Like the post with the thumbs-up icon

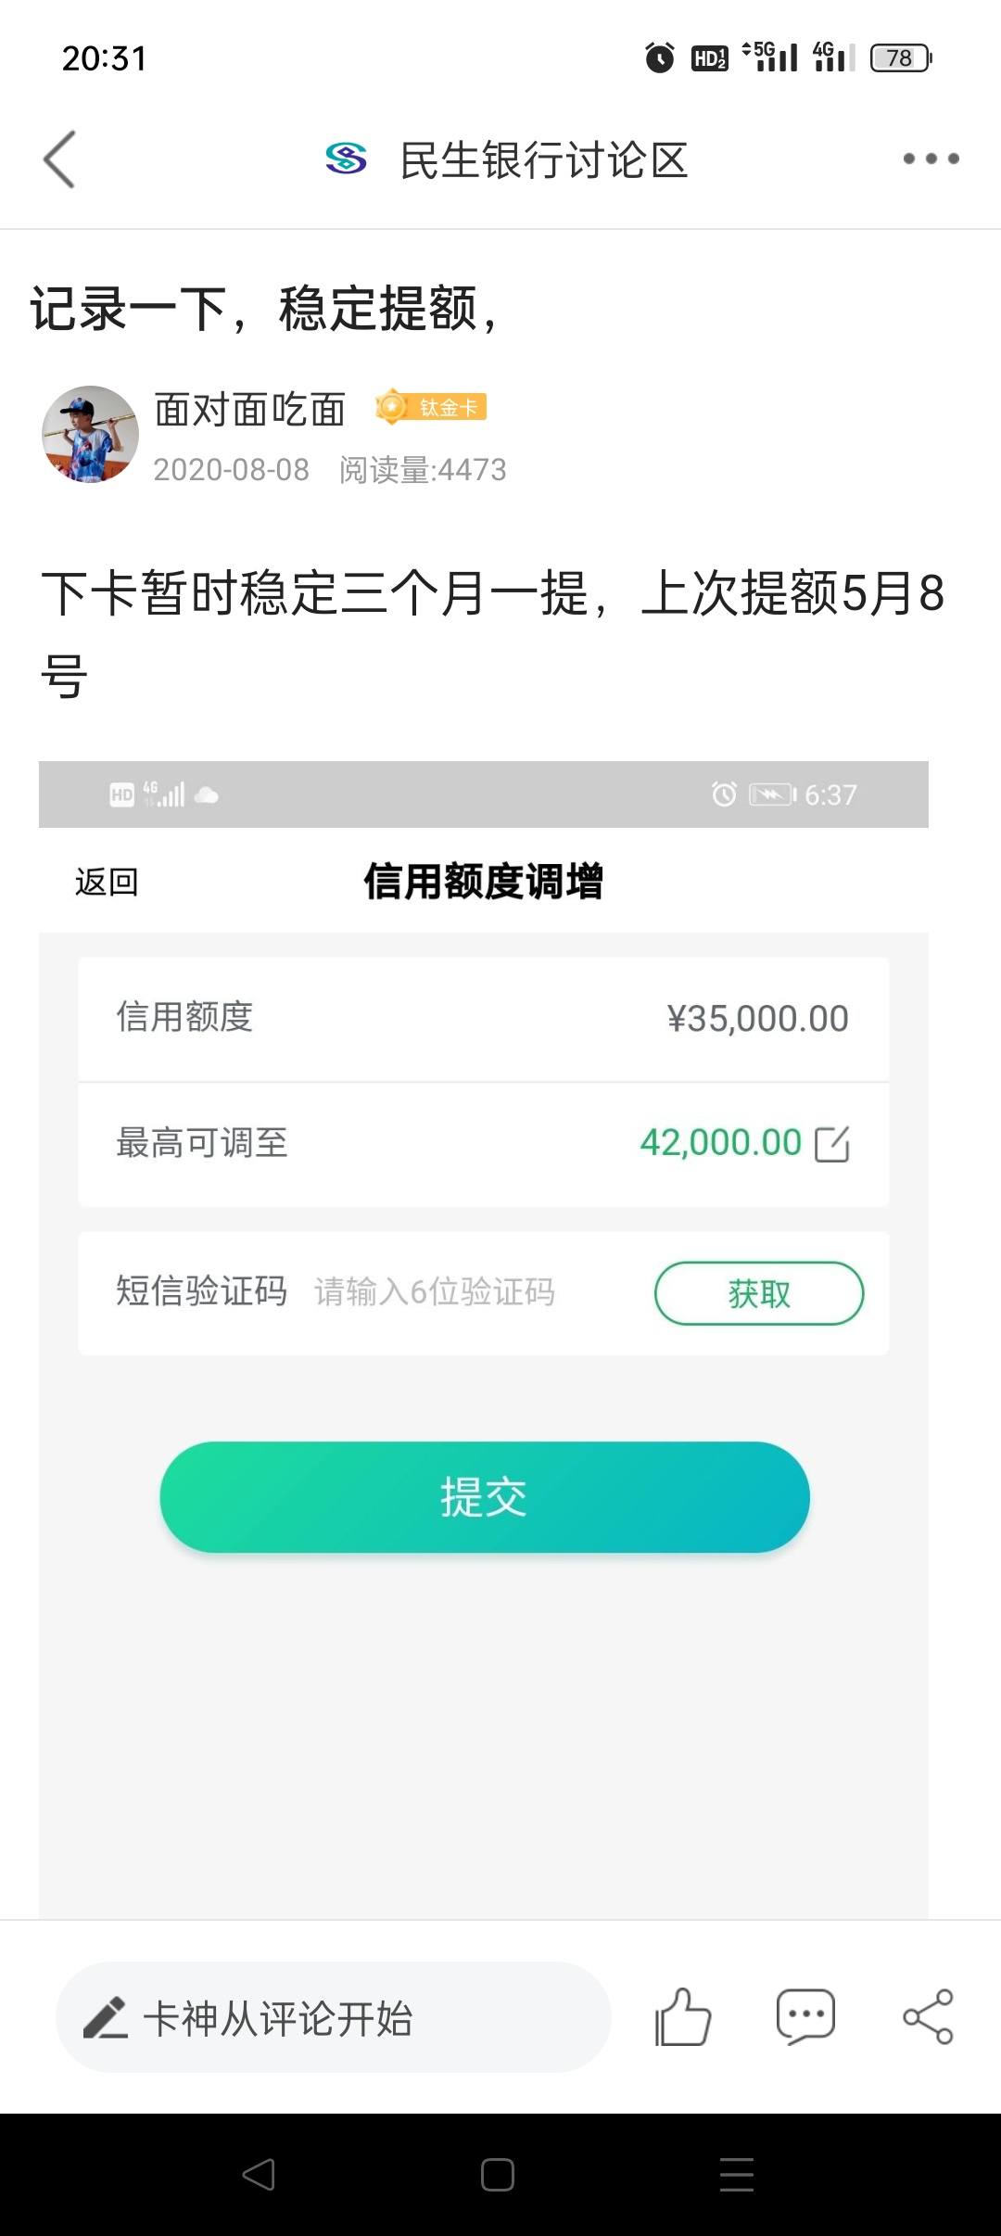tap(683, 2017)
